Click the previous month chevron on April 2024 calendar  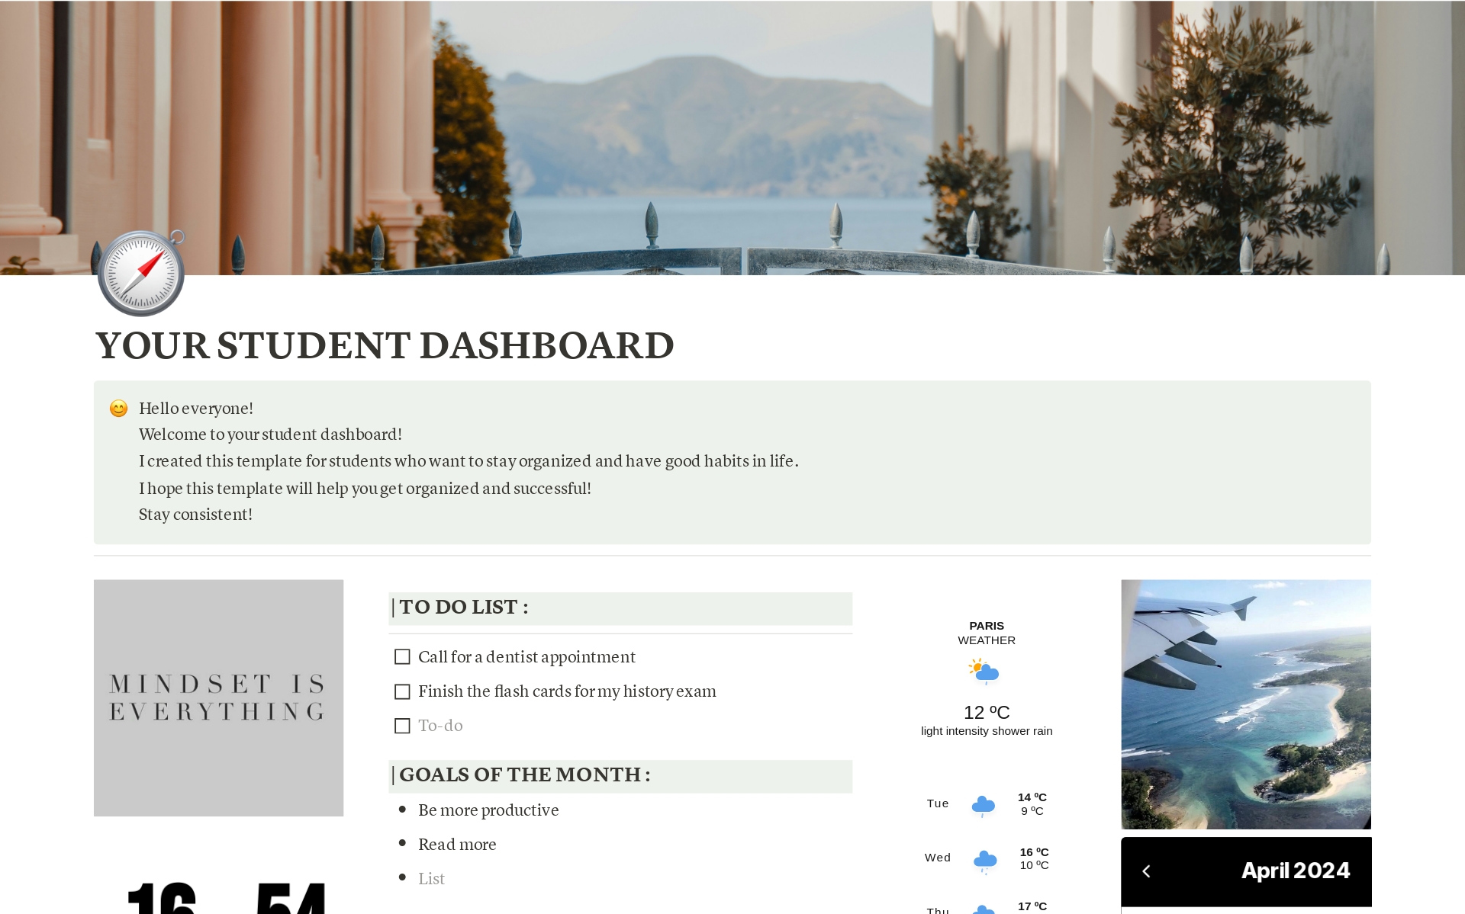click(1146, 870)
